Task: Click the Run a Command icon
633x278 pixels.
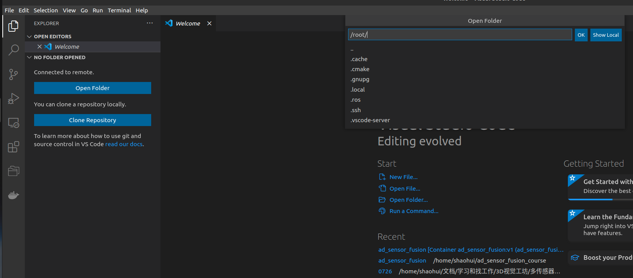Action: point(382,211)
